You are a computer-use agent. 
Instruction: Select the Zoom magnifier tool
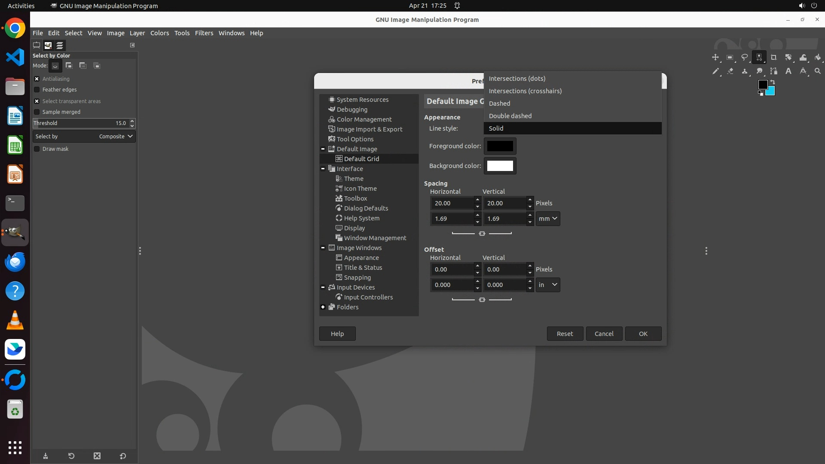click(818, 71)
